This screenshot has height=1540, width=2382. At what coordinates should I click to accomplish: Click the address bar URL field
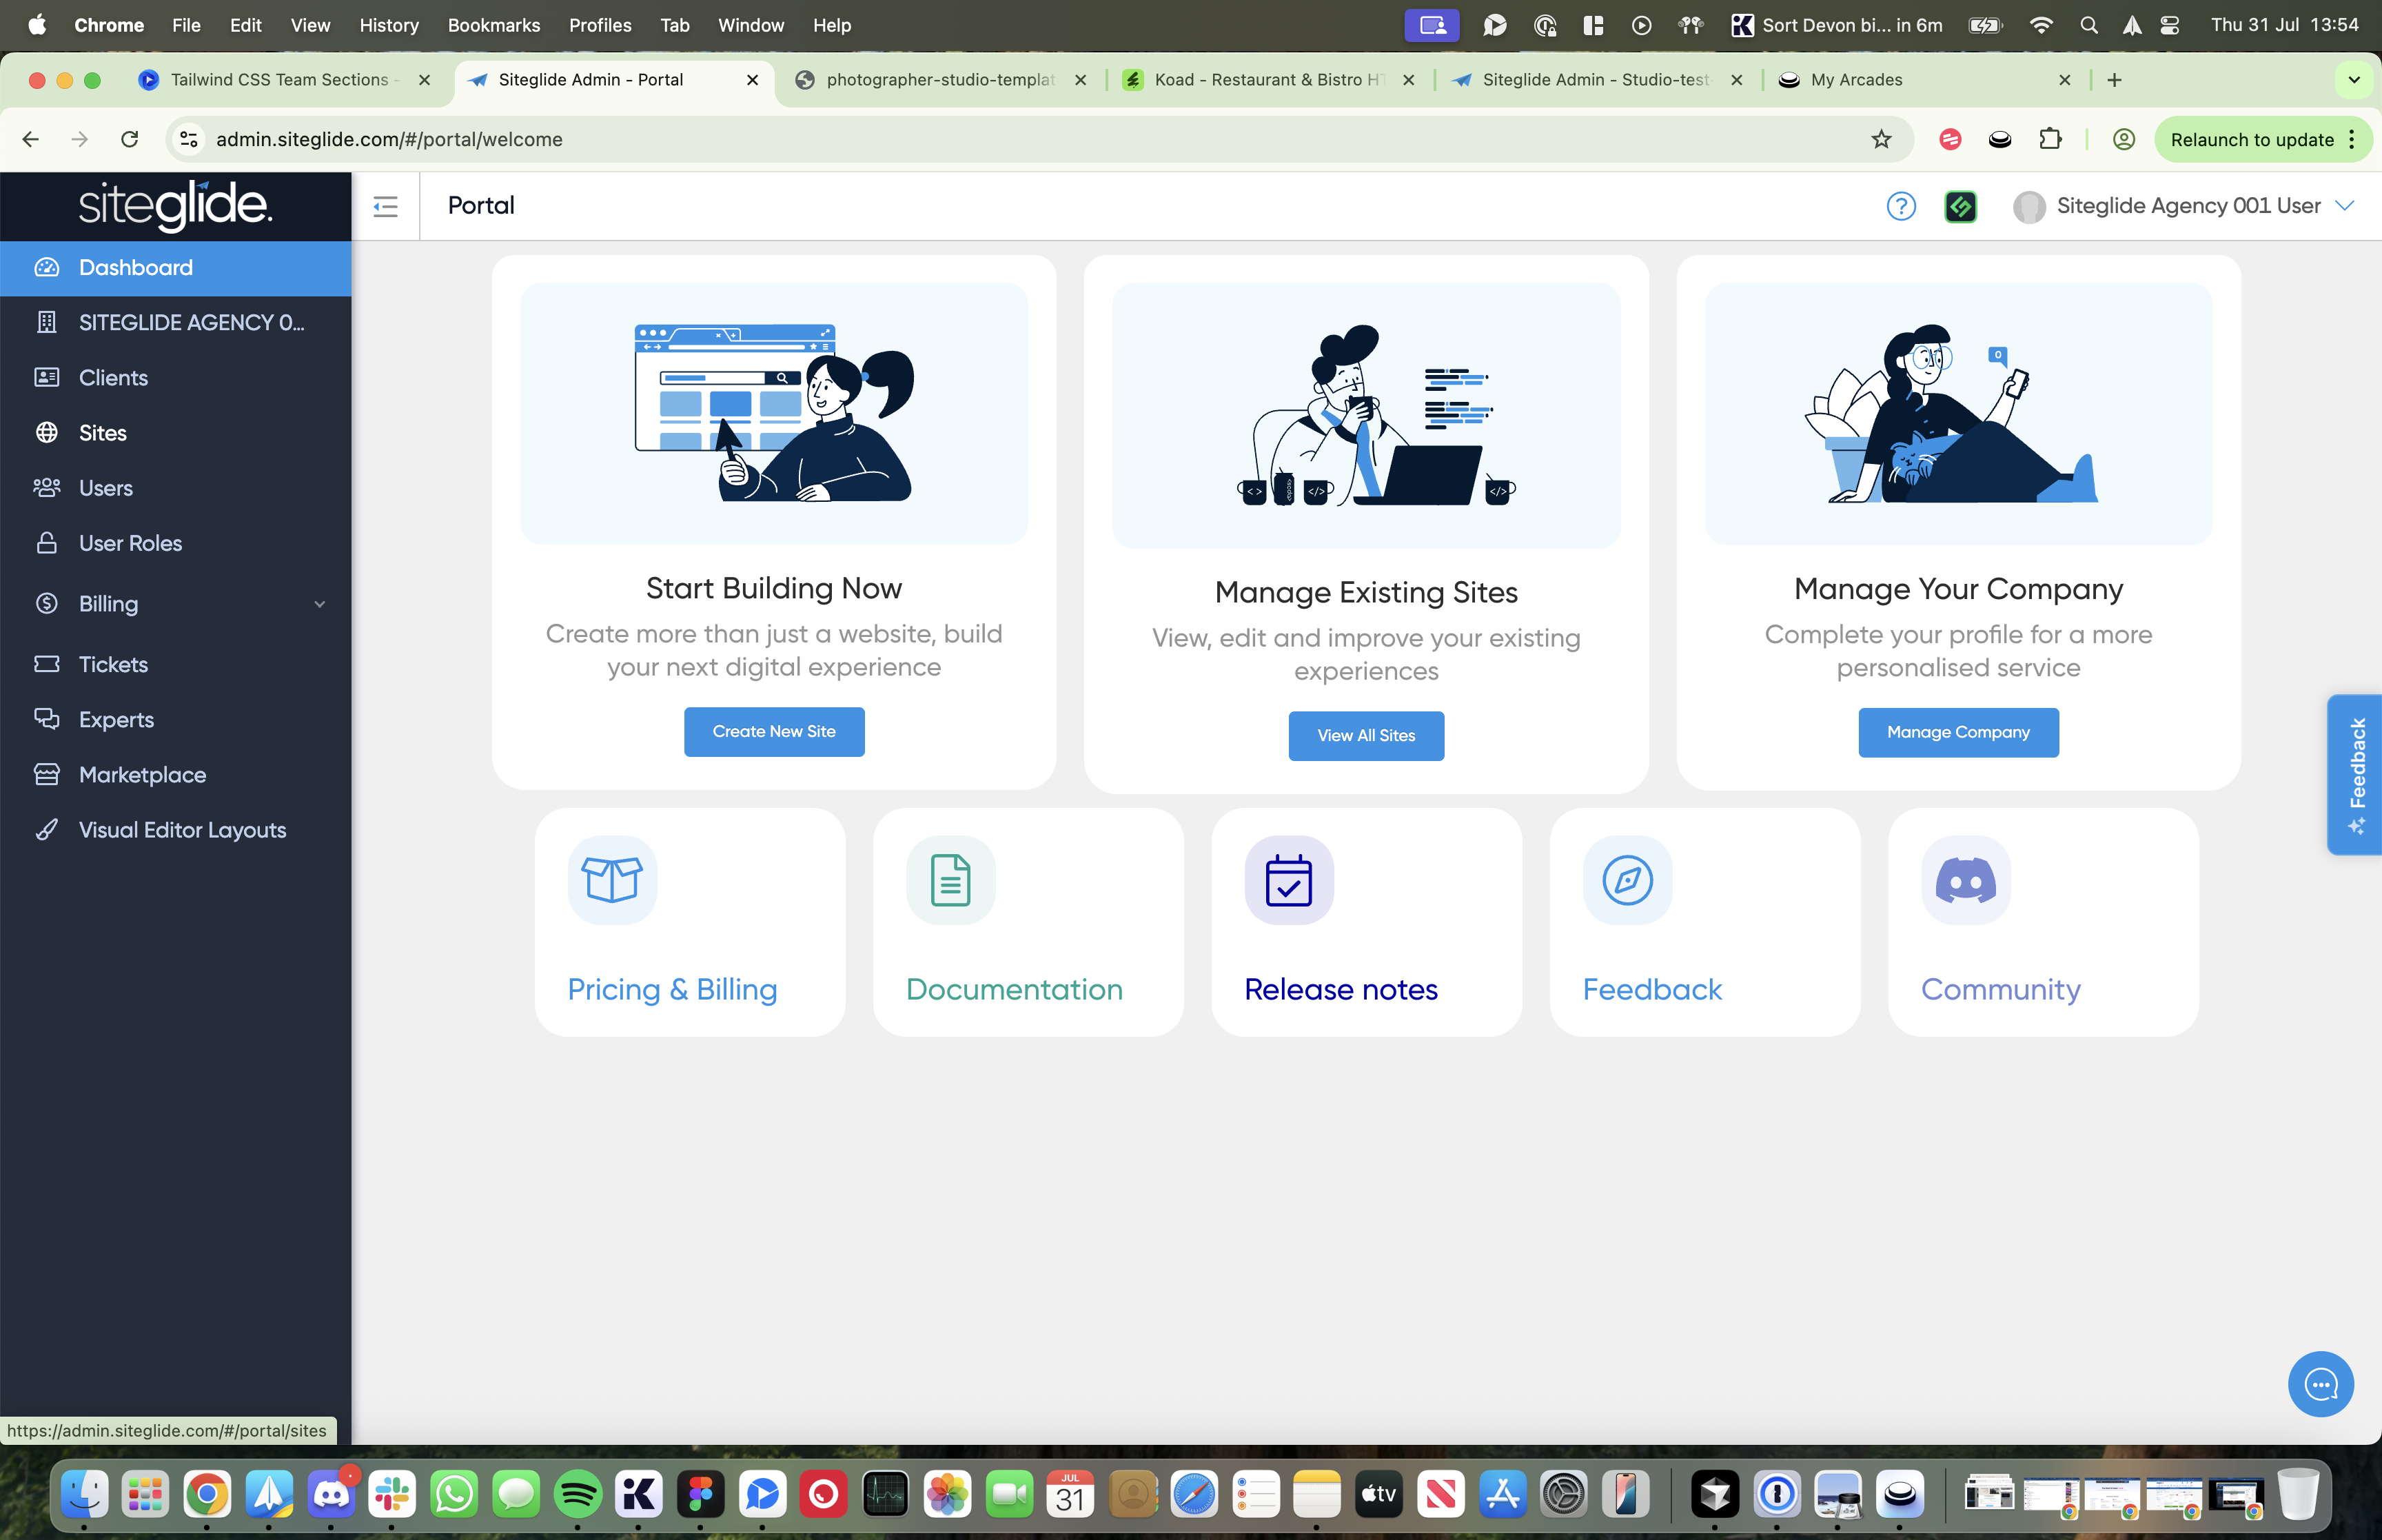pos(999,139)
